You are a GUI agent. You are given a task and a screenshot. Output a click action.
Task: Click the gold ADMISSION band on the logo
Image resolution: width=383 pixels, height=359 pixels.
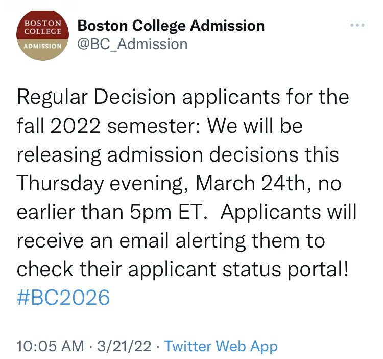tap(42, 46)
